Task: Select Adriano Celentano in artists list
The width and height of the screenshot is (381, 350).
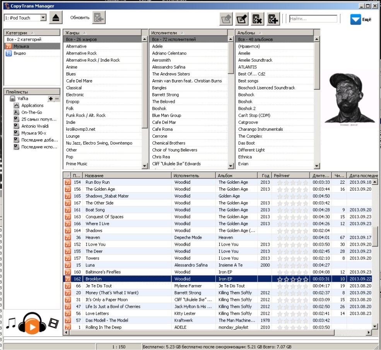Action: (169, 53)
